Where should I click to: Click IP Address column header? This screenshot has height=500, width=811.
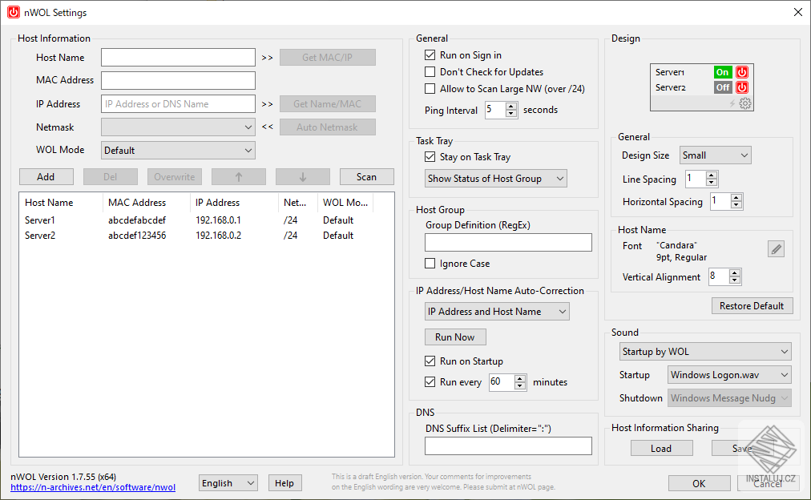(x=234, y=203)
